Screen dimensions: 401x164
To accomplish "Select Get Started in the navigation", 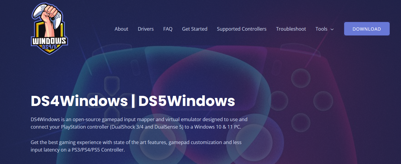I will click(195, 29).
